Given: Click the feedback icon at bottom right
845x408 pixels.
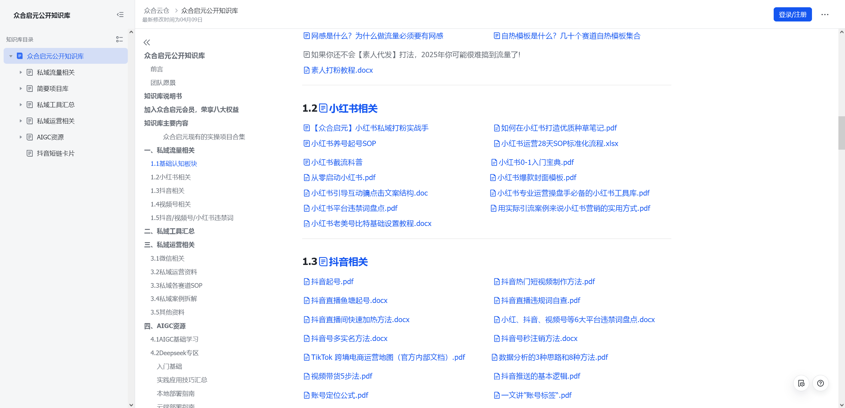Looking at the screenshot, I should (x=801, y=383).
